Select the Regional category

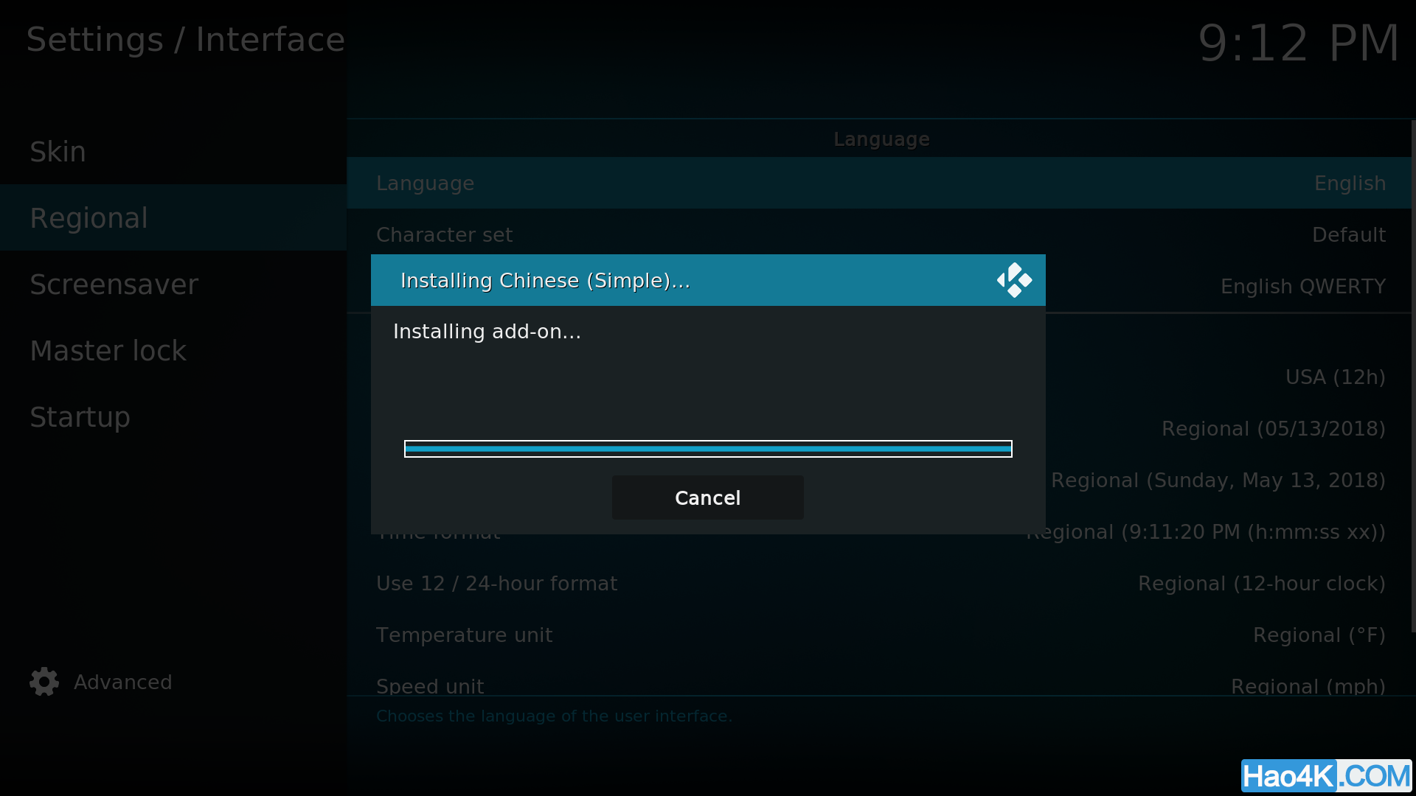(173, 217)
